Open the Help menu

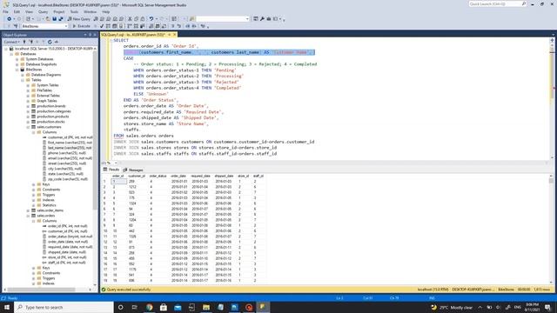click(x=106, y=11)
